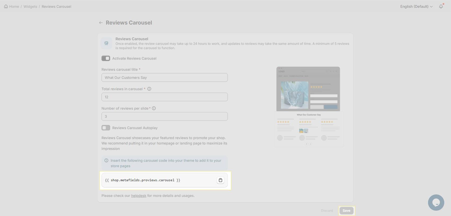Image resolution: width=451 pixels, height=216 pixels.
Task: Click info icon beside Number of reviews per slide
Action: 154,108
